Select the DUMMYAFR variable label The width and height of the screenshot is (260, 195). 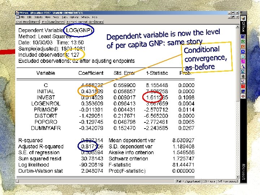pyautogui.click(x=46, y=128)
